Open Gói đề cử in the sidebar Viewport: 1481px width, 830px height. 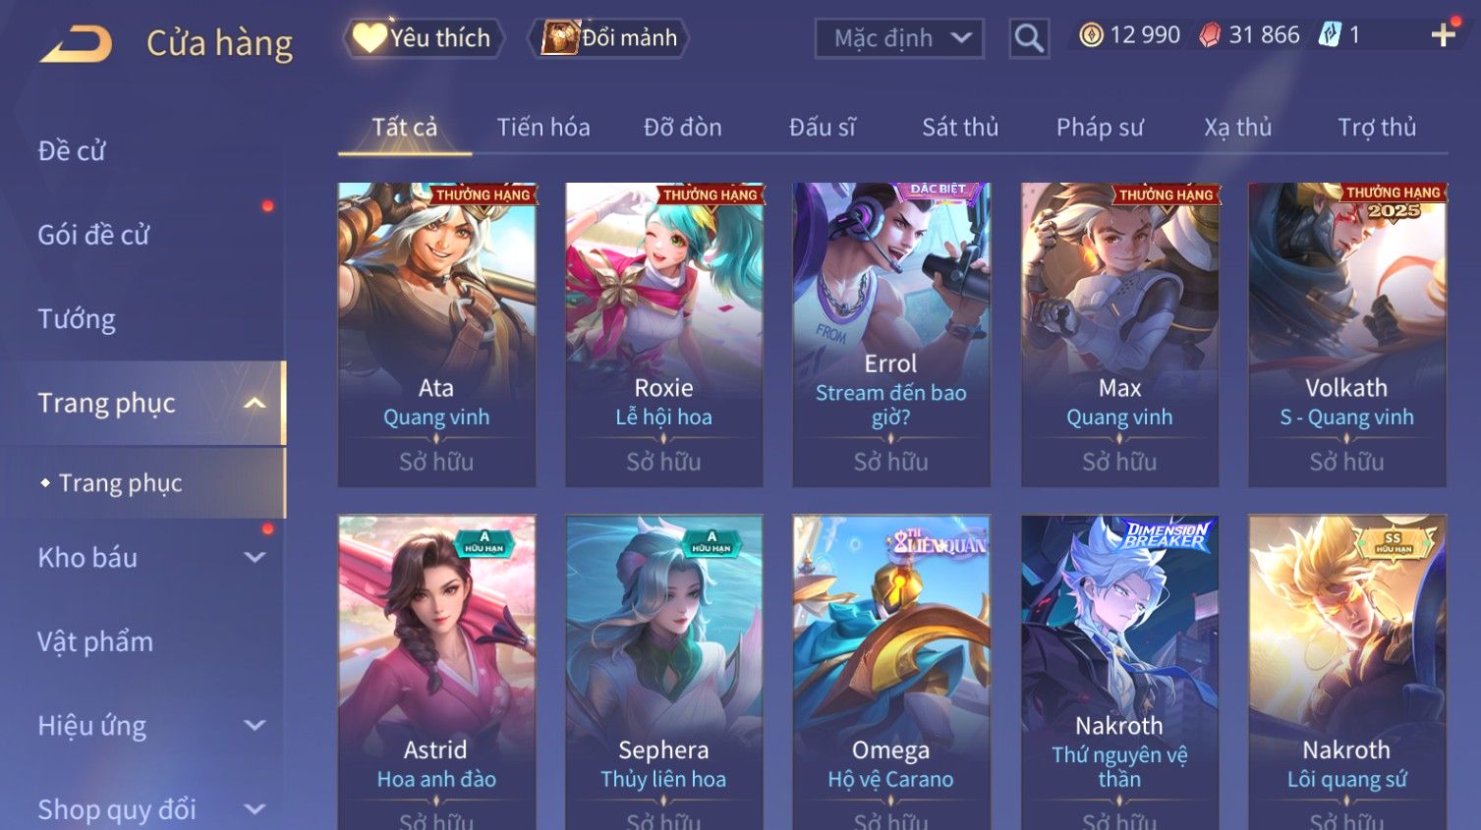tap(93, 235)
